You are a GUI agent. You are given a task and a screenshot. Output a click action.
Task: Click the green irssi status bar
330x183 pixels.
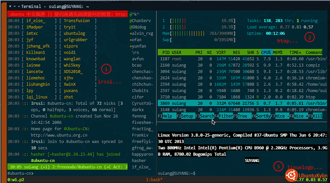tap(67, 167)
